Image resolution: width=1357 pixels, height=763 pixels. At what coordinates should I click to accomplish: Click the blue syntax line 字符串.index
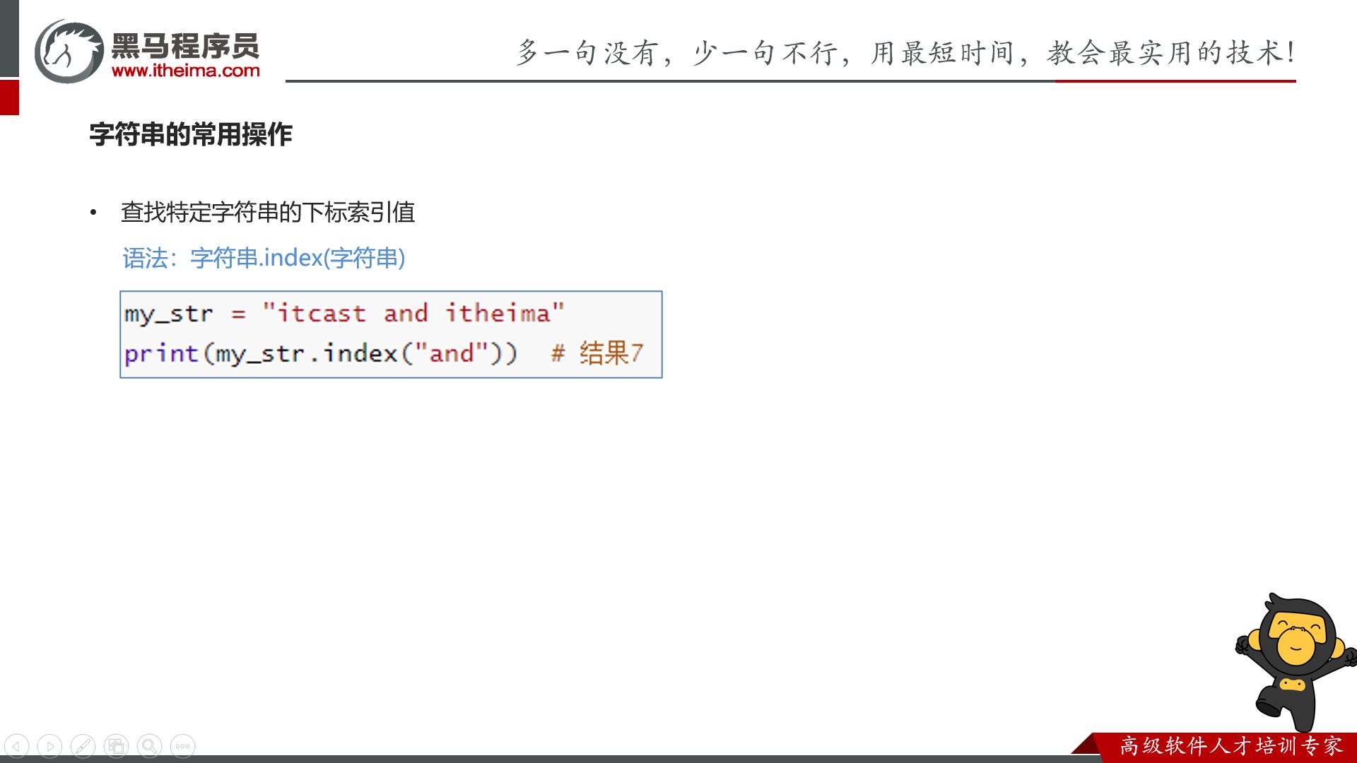pos(264,258)
